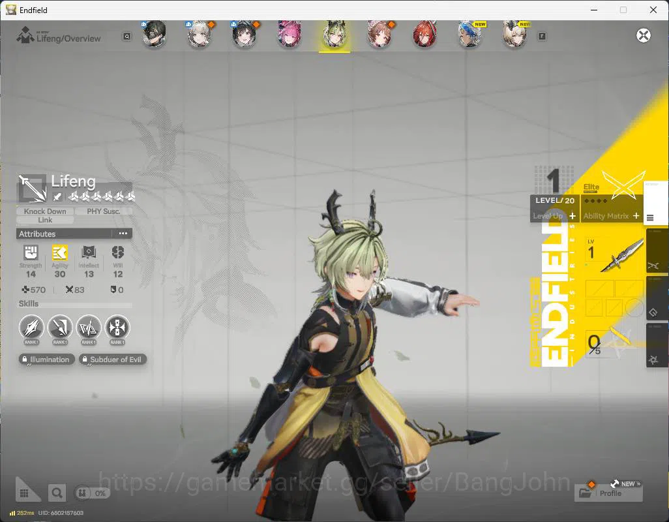Click the Intellect book icon
This screenshot has height=522, width=669.
coord(89,253)
